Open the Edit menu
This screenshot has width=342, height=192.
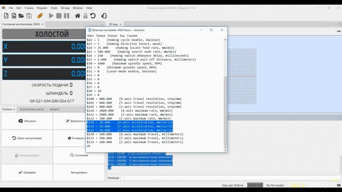click(x=19, y=8)
